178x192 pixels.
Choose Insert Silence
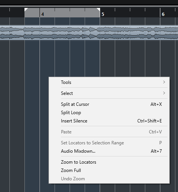click(109, 121)
